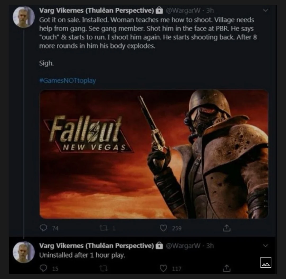286x279 pixels.
Task: Share the Fallout New Vegas tweet
Action: tap(226, 228)
